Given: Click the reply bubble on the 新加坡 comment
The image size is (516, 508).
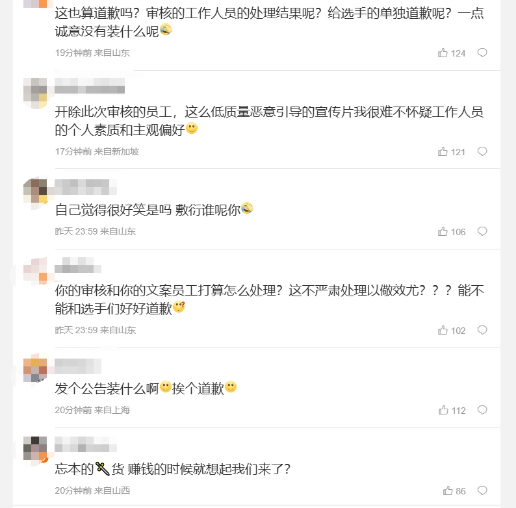Looking at the screenshot, I should 482,151.
